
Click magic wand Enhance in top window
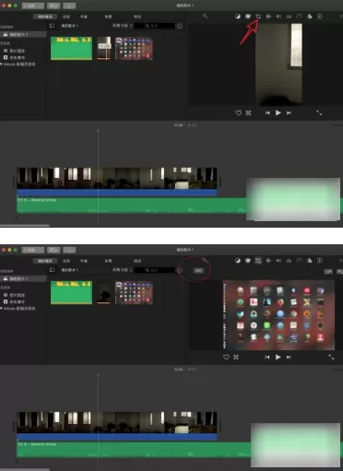[x=205, y=17]
